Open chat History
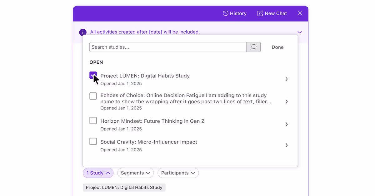The height and width of the screenshot is (196, 375). 235,13
